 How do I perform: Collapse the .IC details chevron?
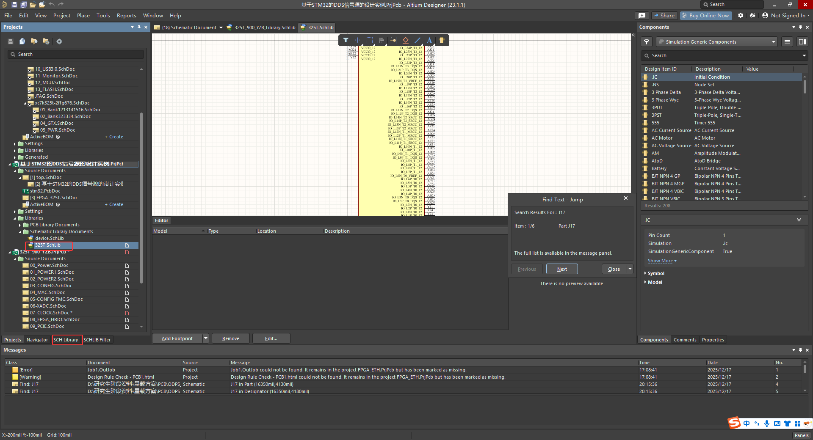[799, 220]
